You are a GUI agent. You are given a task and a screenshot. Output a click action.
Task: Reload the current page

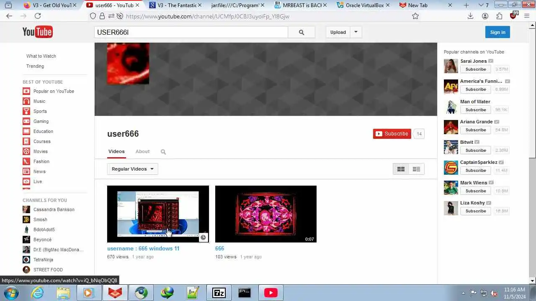coord(38,16)
